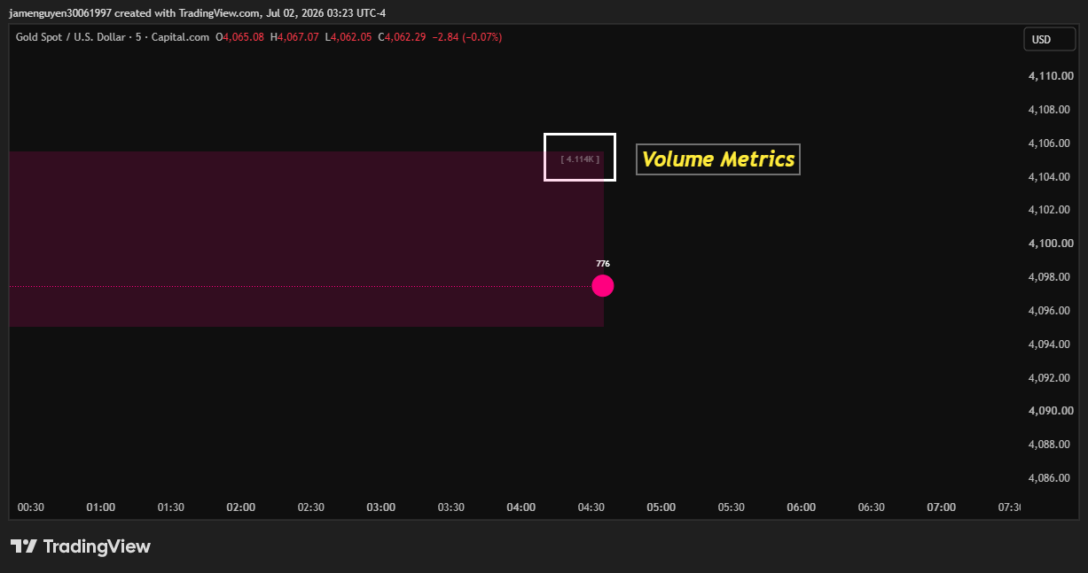
Task: Click the 00:30 time axis label
Action: (31, 507)
